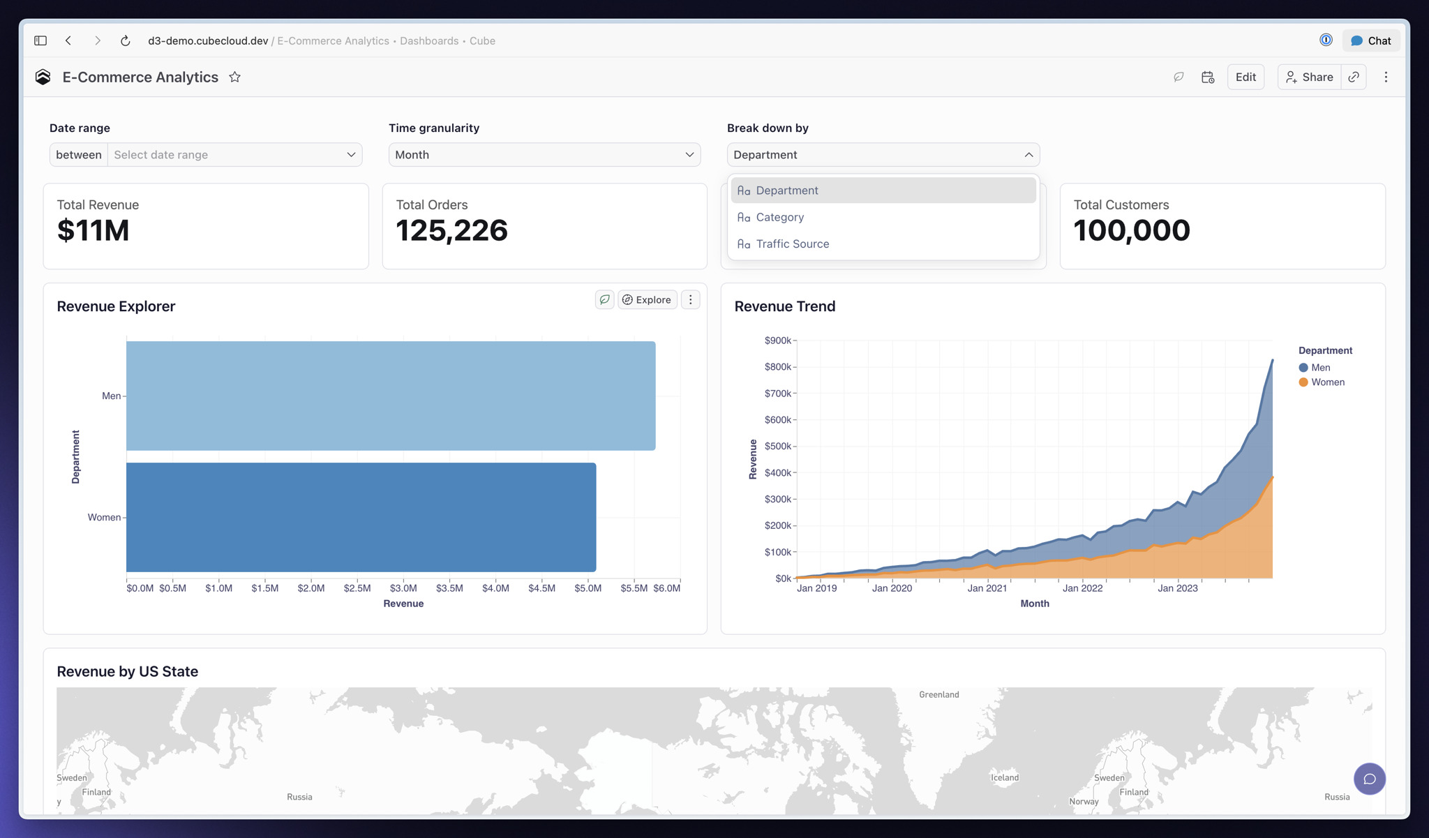The image size is (1429, 838).
Task: Click the Men bar in Revenue Explorer
Action: (391, 396)
